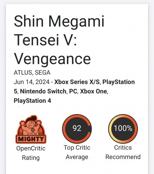Click the OpenCritic Rating label
This screenshot has height=174, width=154.
pos(31,153)
